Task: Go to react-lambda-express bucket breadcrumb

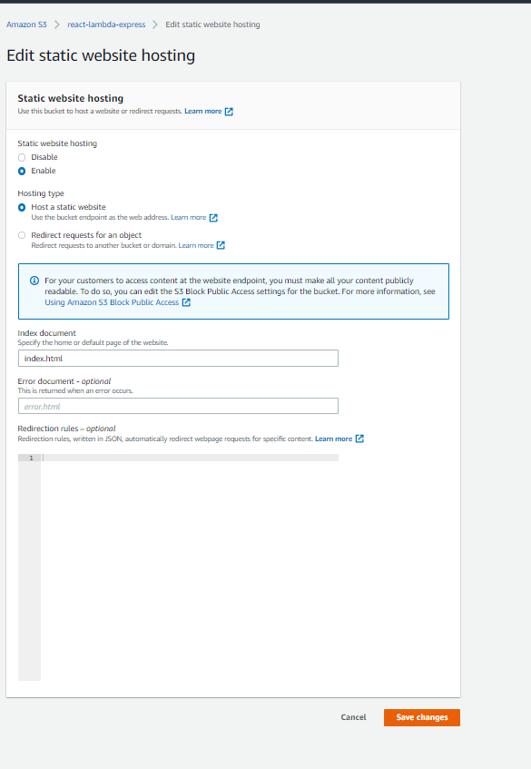Action: pyautogui.click(x=106, y=25)
